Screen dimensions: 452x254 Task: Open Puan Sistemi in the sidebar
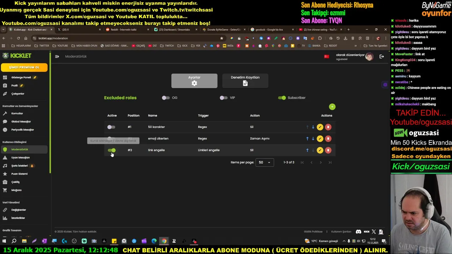point(24,174)
